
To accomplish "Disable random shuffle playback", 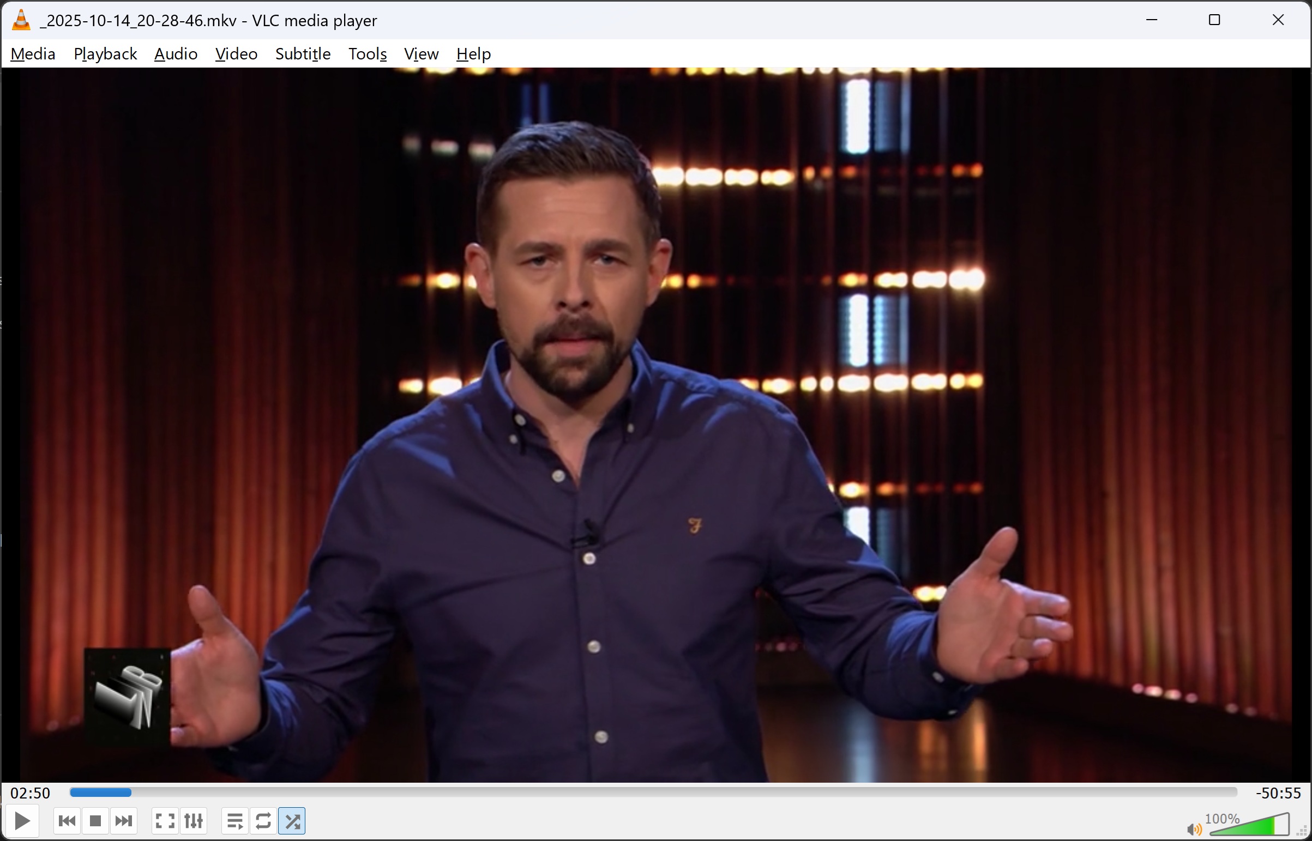I will pos(292,821).
